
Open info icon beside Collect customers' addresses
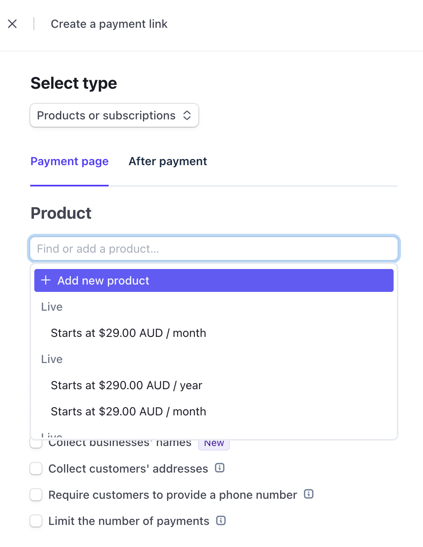tap(220, 468)
